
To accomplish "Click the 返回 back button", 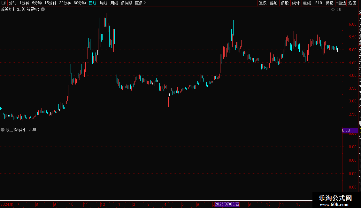I will click(x=352, y=3).
